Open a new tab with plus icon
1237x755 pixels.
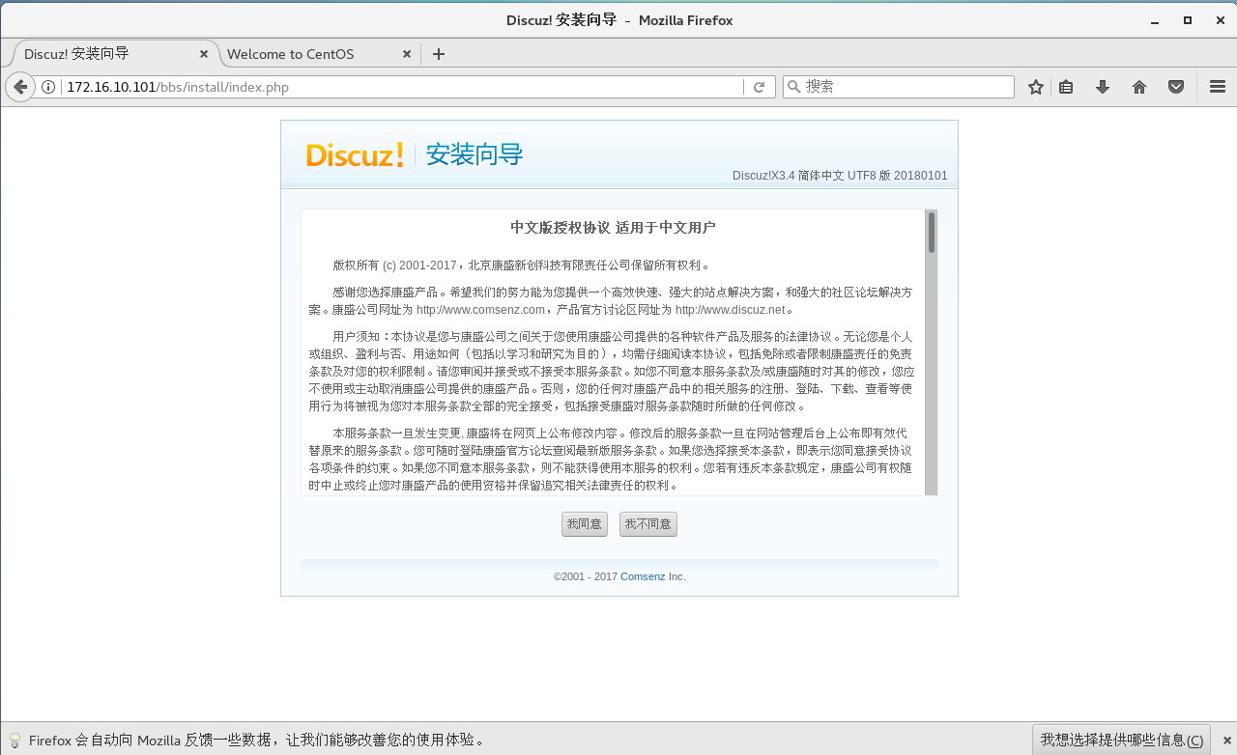[439, 54]
